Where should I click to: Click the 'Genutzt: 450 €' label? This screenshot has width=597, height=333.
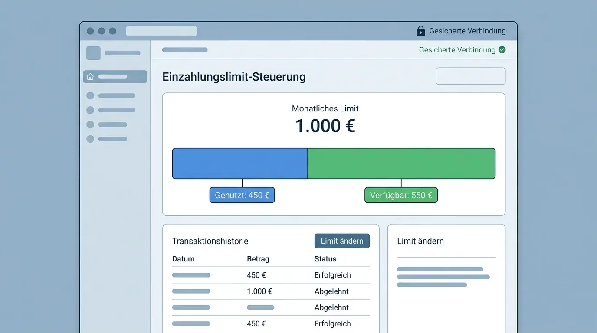(x=242, y=195)
